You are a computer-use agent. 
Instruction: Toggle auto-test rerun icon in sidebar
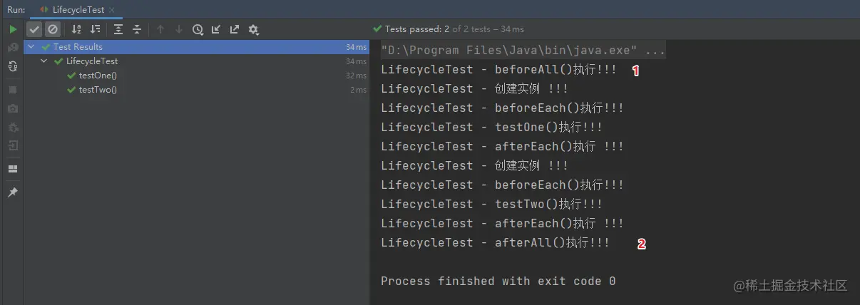coord(13,66)
